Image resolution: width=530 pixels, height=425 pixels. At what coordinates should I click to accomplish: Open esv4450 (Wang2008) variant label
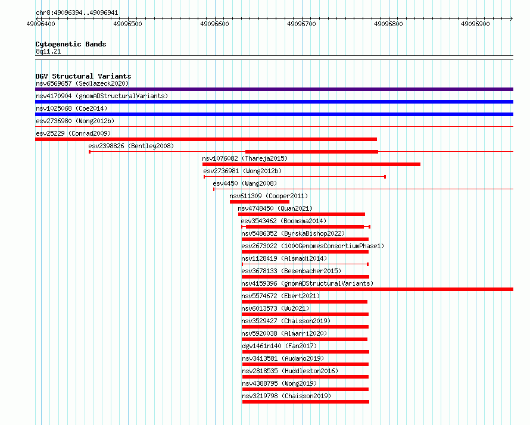245,183
